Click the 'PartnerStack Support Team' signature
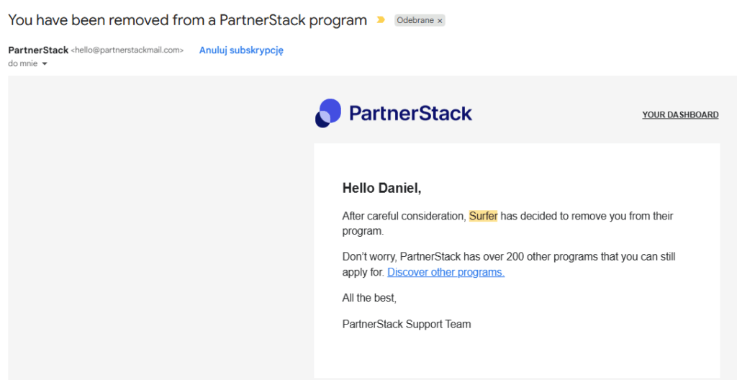Screen dimensions: 737x380 point(407,324)
